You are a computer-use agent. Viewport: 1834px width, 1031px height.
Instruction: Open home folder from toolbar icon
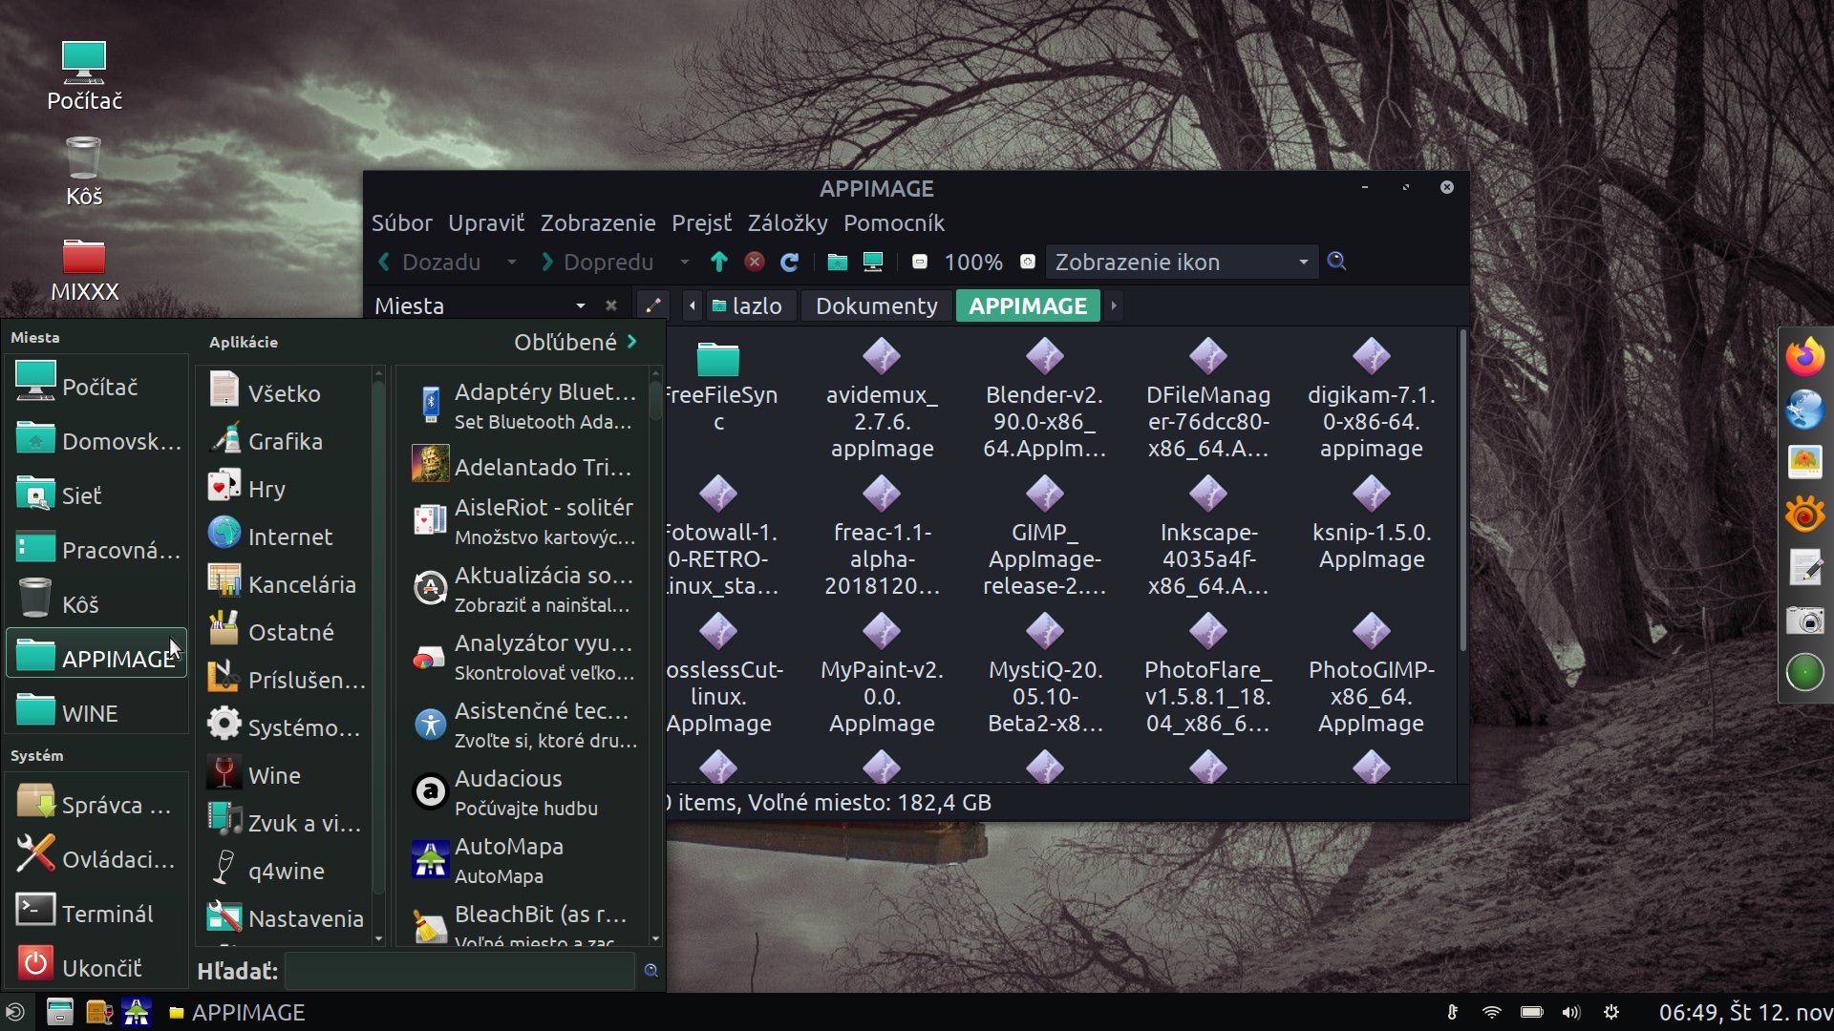coord(837,262)
